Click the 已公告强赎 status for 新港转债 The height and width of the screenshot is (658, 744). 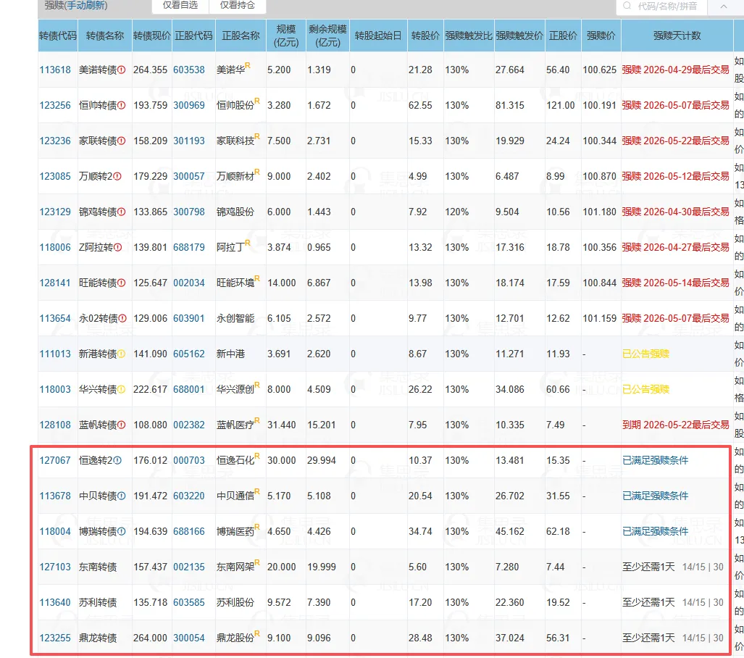tap(645, 354)
